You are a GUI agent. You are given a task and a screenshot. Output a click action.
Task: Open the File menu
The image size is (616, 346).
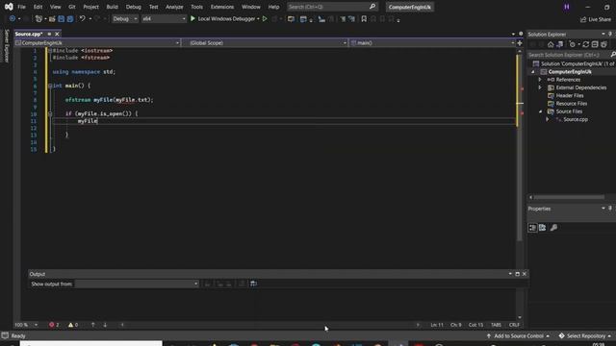21,7
